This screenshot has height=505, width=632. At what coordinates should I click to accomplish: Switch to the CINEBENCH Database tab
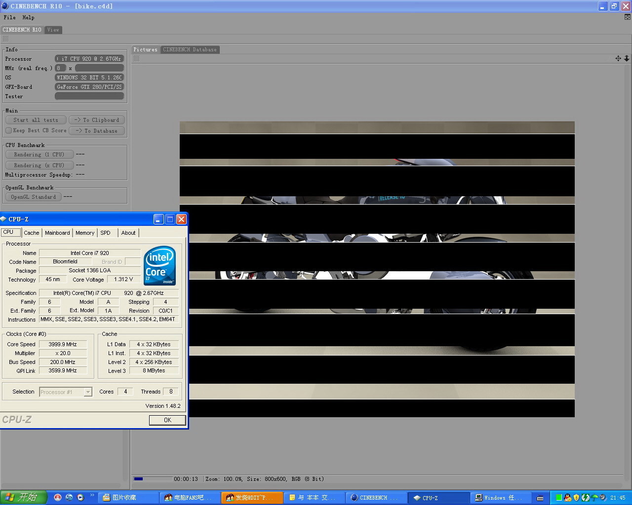click(190, 50)
